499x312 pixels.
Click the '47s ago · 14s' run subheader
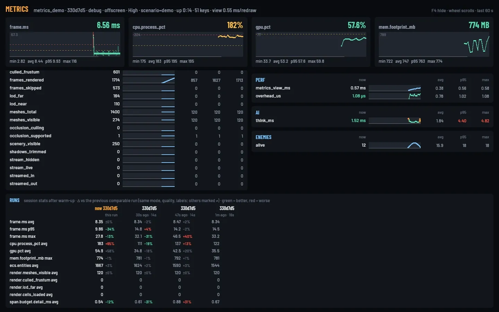click(x=185, y=215)
